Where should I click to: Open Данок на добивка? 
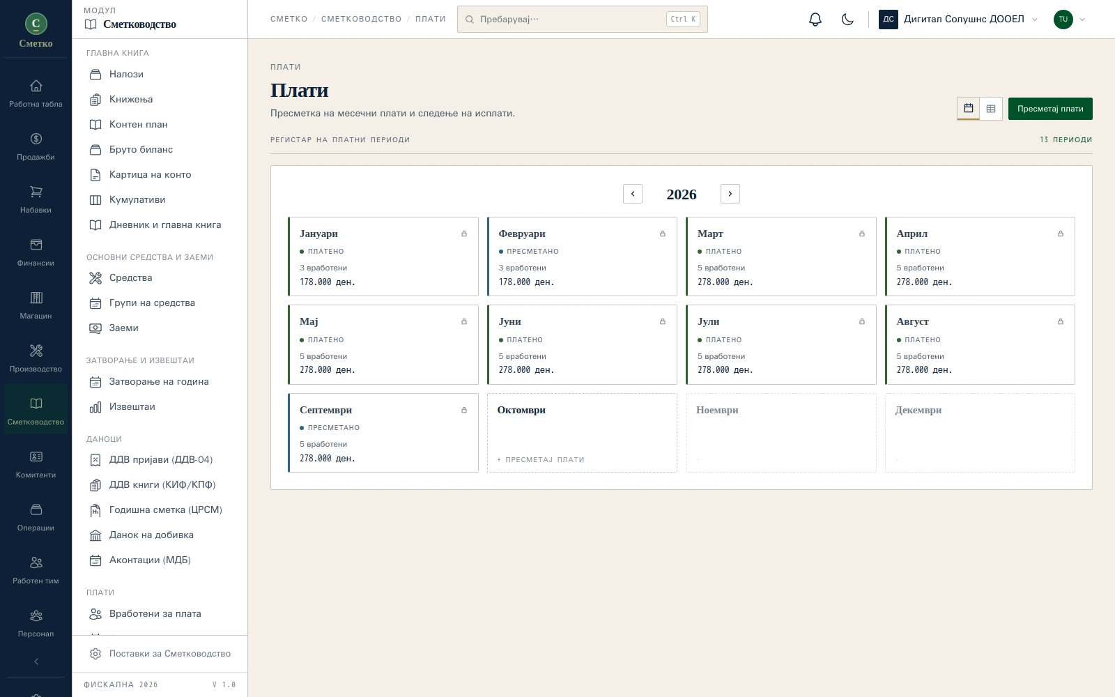160,535
